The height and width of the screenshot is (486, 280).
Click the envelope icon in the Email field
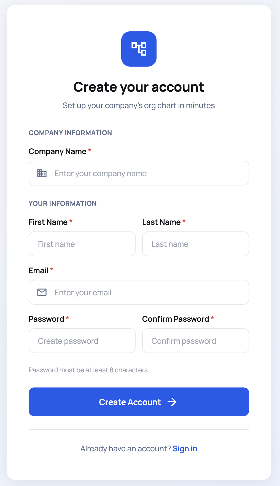41,292
